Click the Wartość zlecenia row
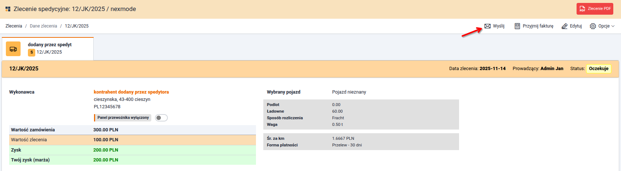Image resolution: width=621 pixels, height=171 pixels. (x=132, y=140)
